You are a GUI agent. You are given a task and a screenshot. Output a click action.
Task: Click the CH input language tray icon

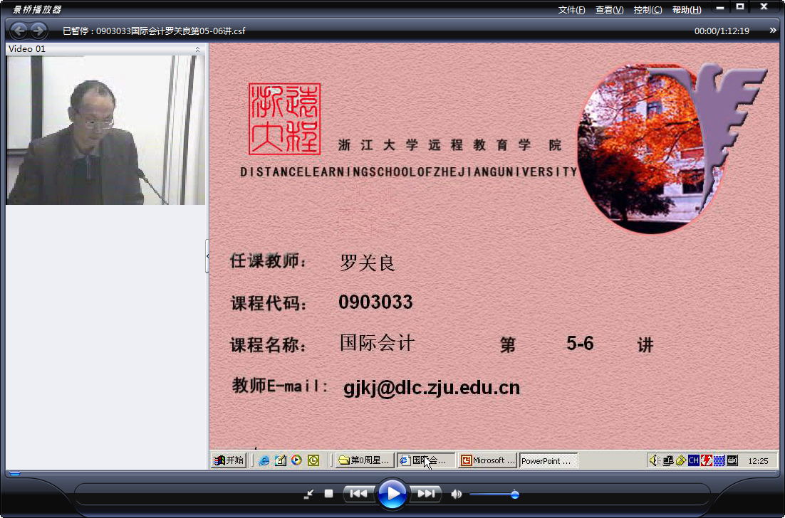pyautogui.click(x=693, y=460)
